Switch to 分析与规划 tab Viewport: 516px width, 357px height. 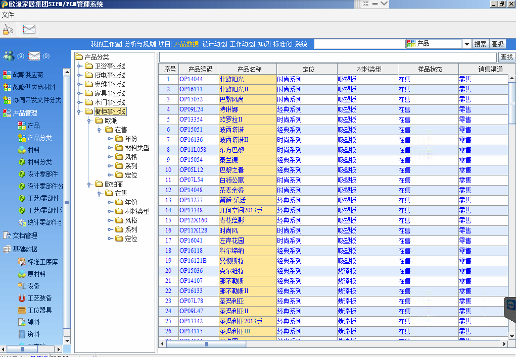(x=140, y=44)
